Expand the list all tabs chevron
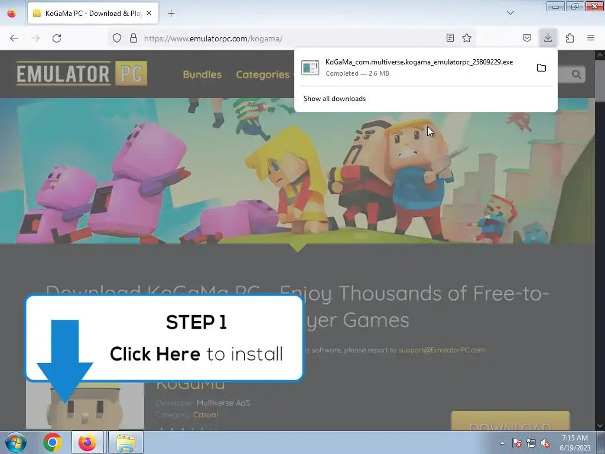 click(510, 13)
